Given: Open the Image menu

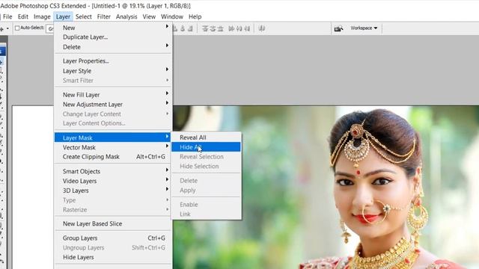Looking at the screenshot, I should pos(42,16).
